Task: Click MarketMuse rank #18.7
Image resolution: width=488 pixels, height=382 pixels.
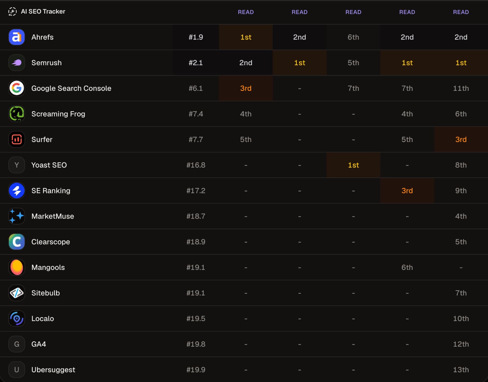Action: pyautogui.click(x=196, y=216)
